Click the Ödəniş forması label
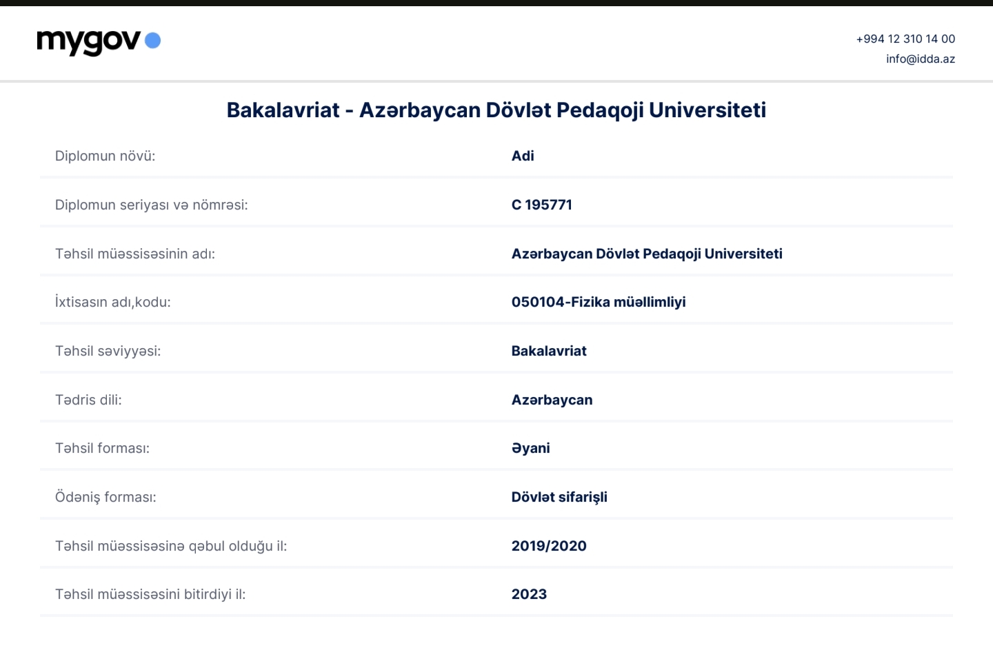The width and height of the screenshot is (993, 663). (x=106, y=497)
